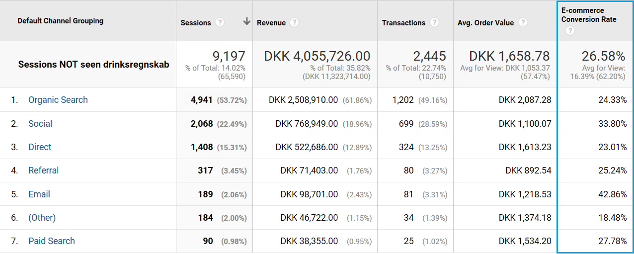Sort by the Revenue column header

pyautogui.click(x=271, y=23)
